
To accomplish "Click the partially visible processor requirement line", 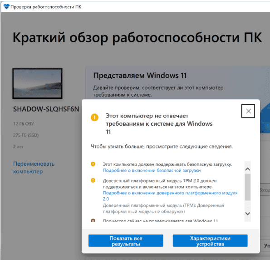I will click(x=160, y=220).
